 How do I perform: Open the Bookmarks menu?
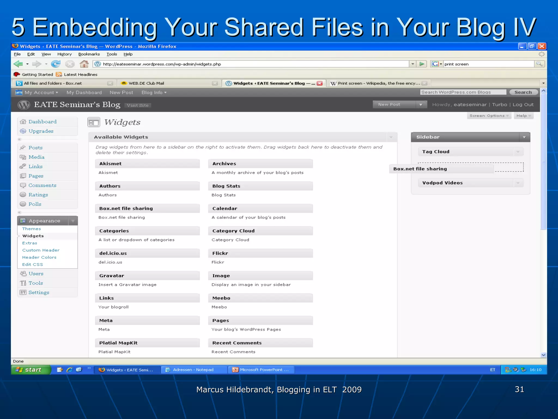click(89, 54)
